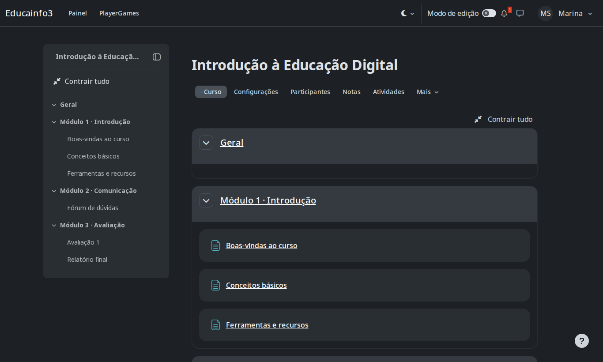Collapse Módulo 2 · Comunicação in sidebar
Viewport: 603px width, 362px height.
pos(54,191)
